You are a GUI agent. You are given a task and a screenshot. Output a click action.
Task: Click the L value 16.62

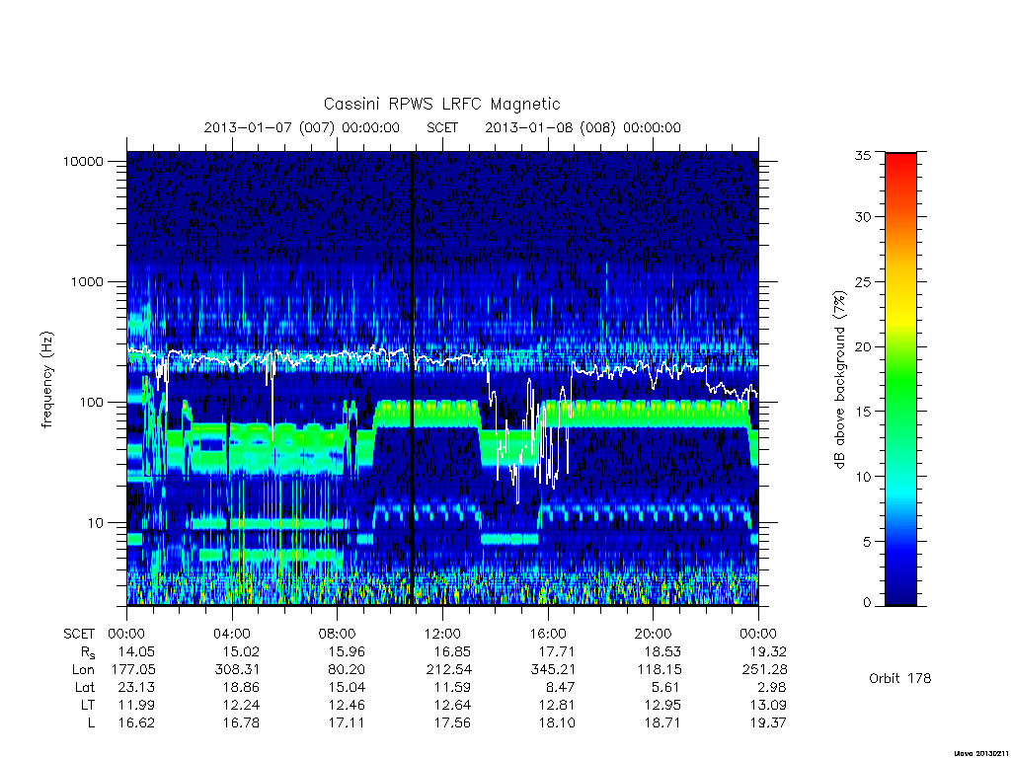(x=136, y=723)
